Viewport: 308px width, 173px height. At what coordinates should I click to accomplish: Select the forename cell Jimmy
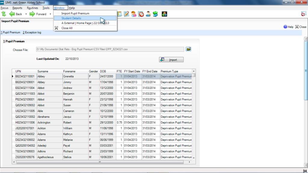[x=75, y=82]
